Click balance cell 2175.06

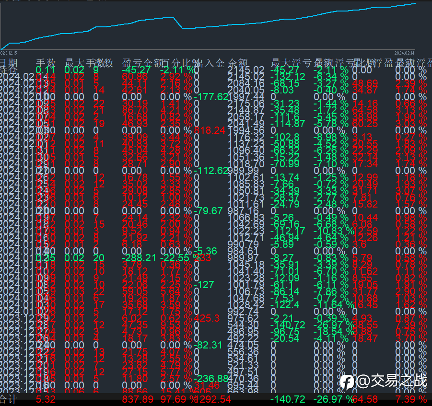[x=246, y=103]
